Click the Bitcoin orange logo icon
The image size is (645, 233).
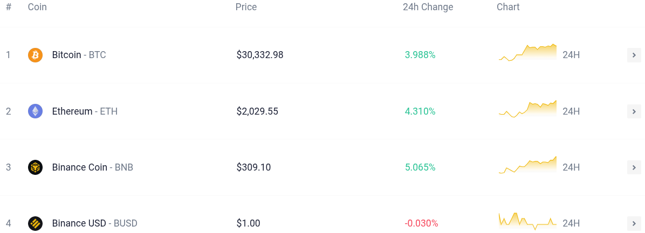click(x=35, y=55)
